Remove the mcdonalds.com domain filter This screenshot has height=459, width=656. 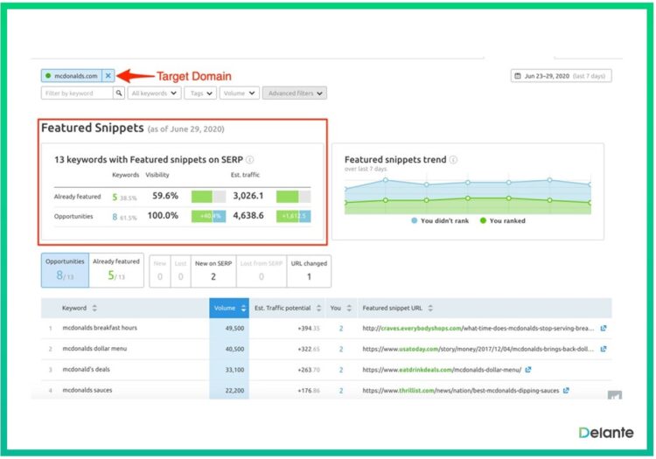click(x=108, y=76)
